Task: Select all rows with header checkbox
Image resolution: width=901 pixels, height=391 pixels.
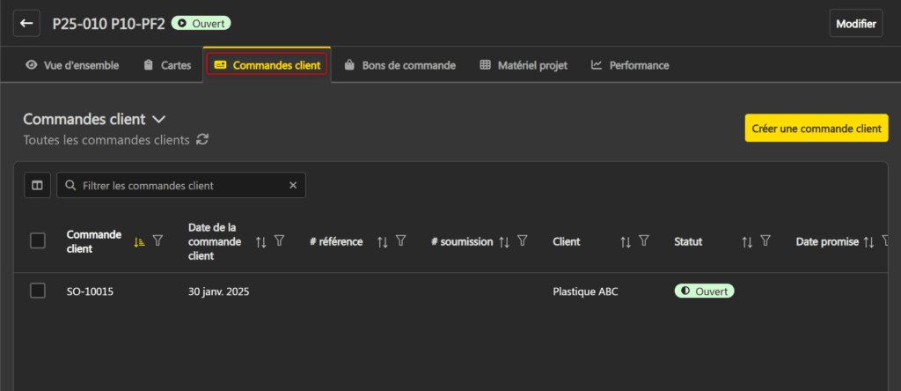Action: click(38, 240)
